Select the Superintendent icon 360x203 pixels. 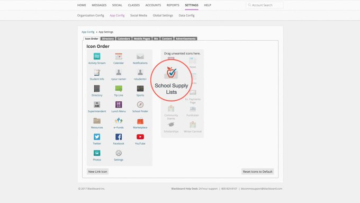[97, 104]
